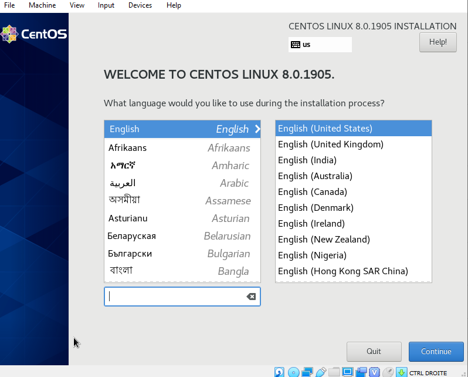Click the green arrow host key icon
Image resolution: width=468 pixels, height=377 pixels.
(x=401, y=372)
